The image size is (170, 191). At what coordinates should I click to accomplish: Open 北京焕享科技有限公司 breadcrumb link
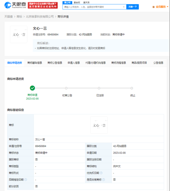[x=40, y=16]
